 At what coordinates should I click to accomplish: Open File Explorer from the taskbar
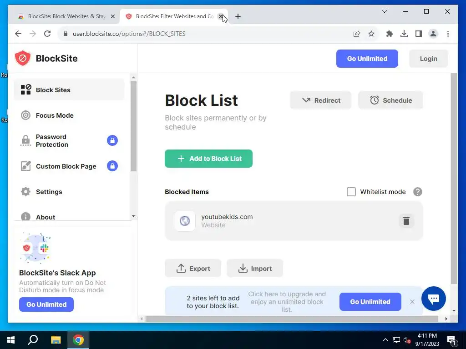56,340
